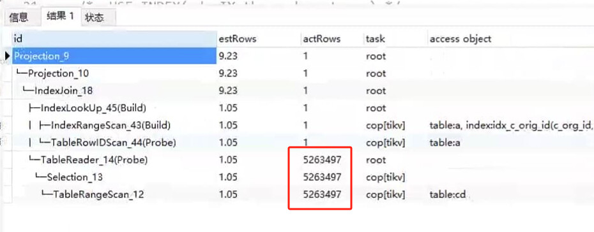Select the Projection_9 id cell

click(x=114, y=56)
